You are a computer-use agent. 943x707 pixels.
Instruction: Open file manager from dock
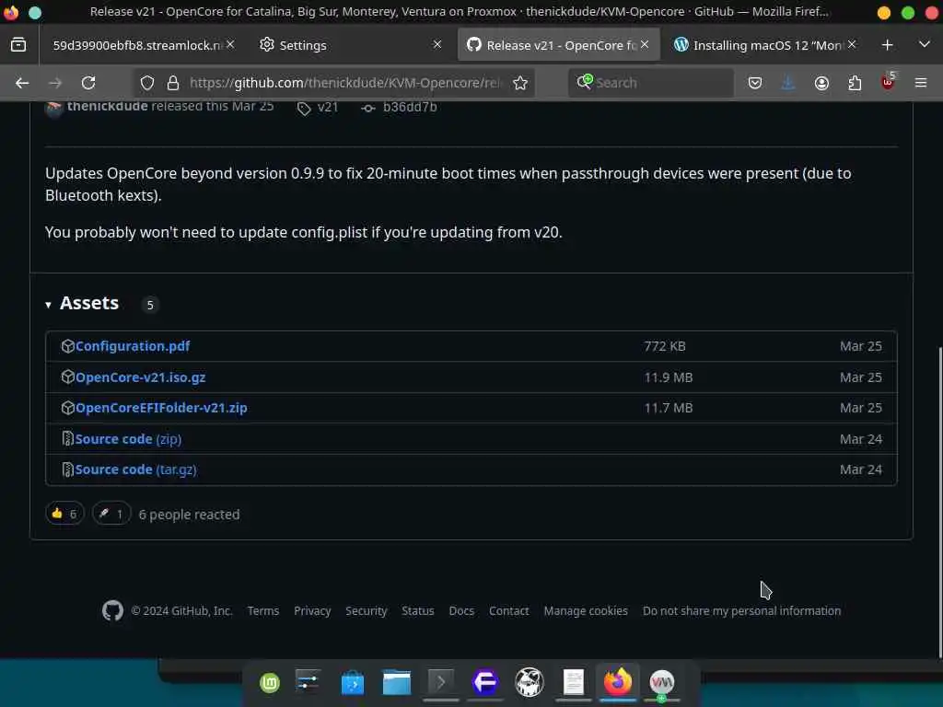(x=397, y=682)
